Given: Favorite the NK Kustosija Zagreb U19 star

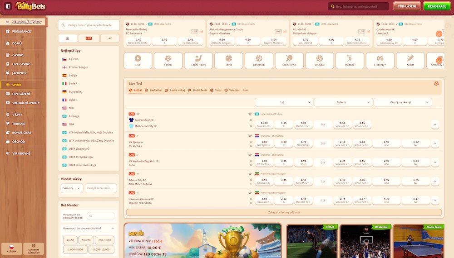Looking at the screenshot, I should pyautogui.click(x=250, y=155).
